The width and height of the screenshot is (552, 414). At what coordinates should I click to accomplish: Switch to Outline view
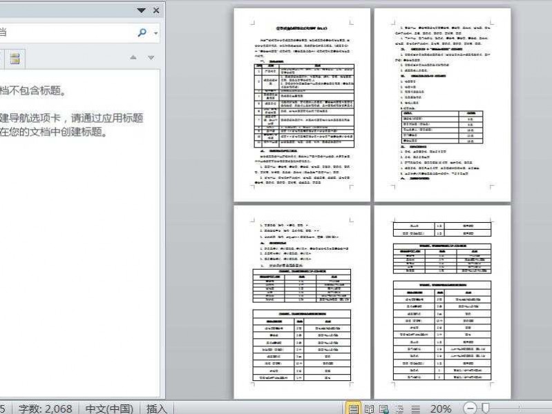point(399,408)
